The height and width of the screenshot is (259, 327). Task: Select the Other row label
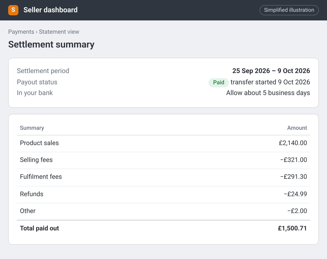28,211
